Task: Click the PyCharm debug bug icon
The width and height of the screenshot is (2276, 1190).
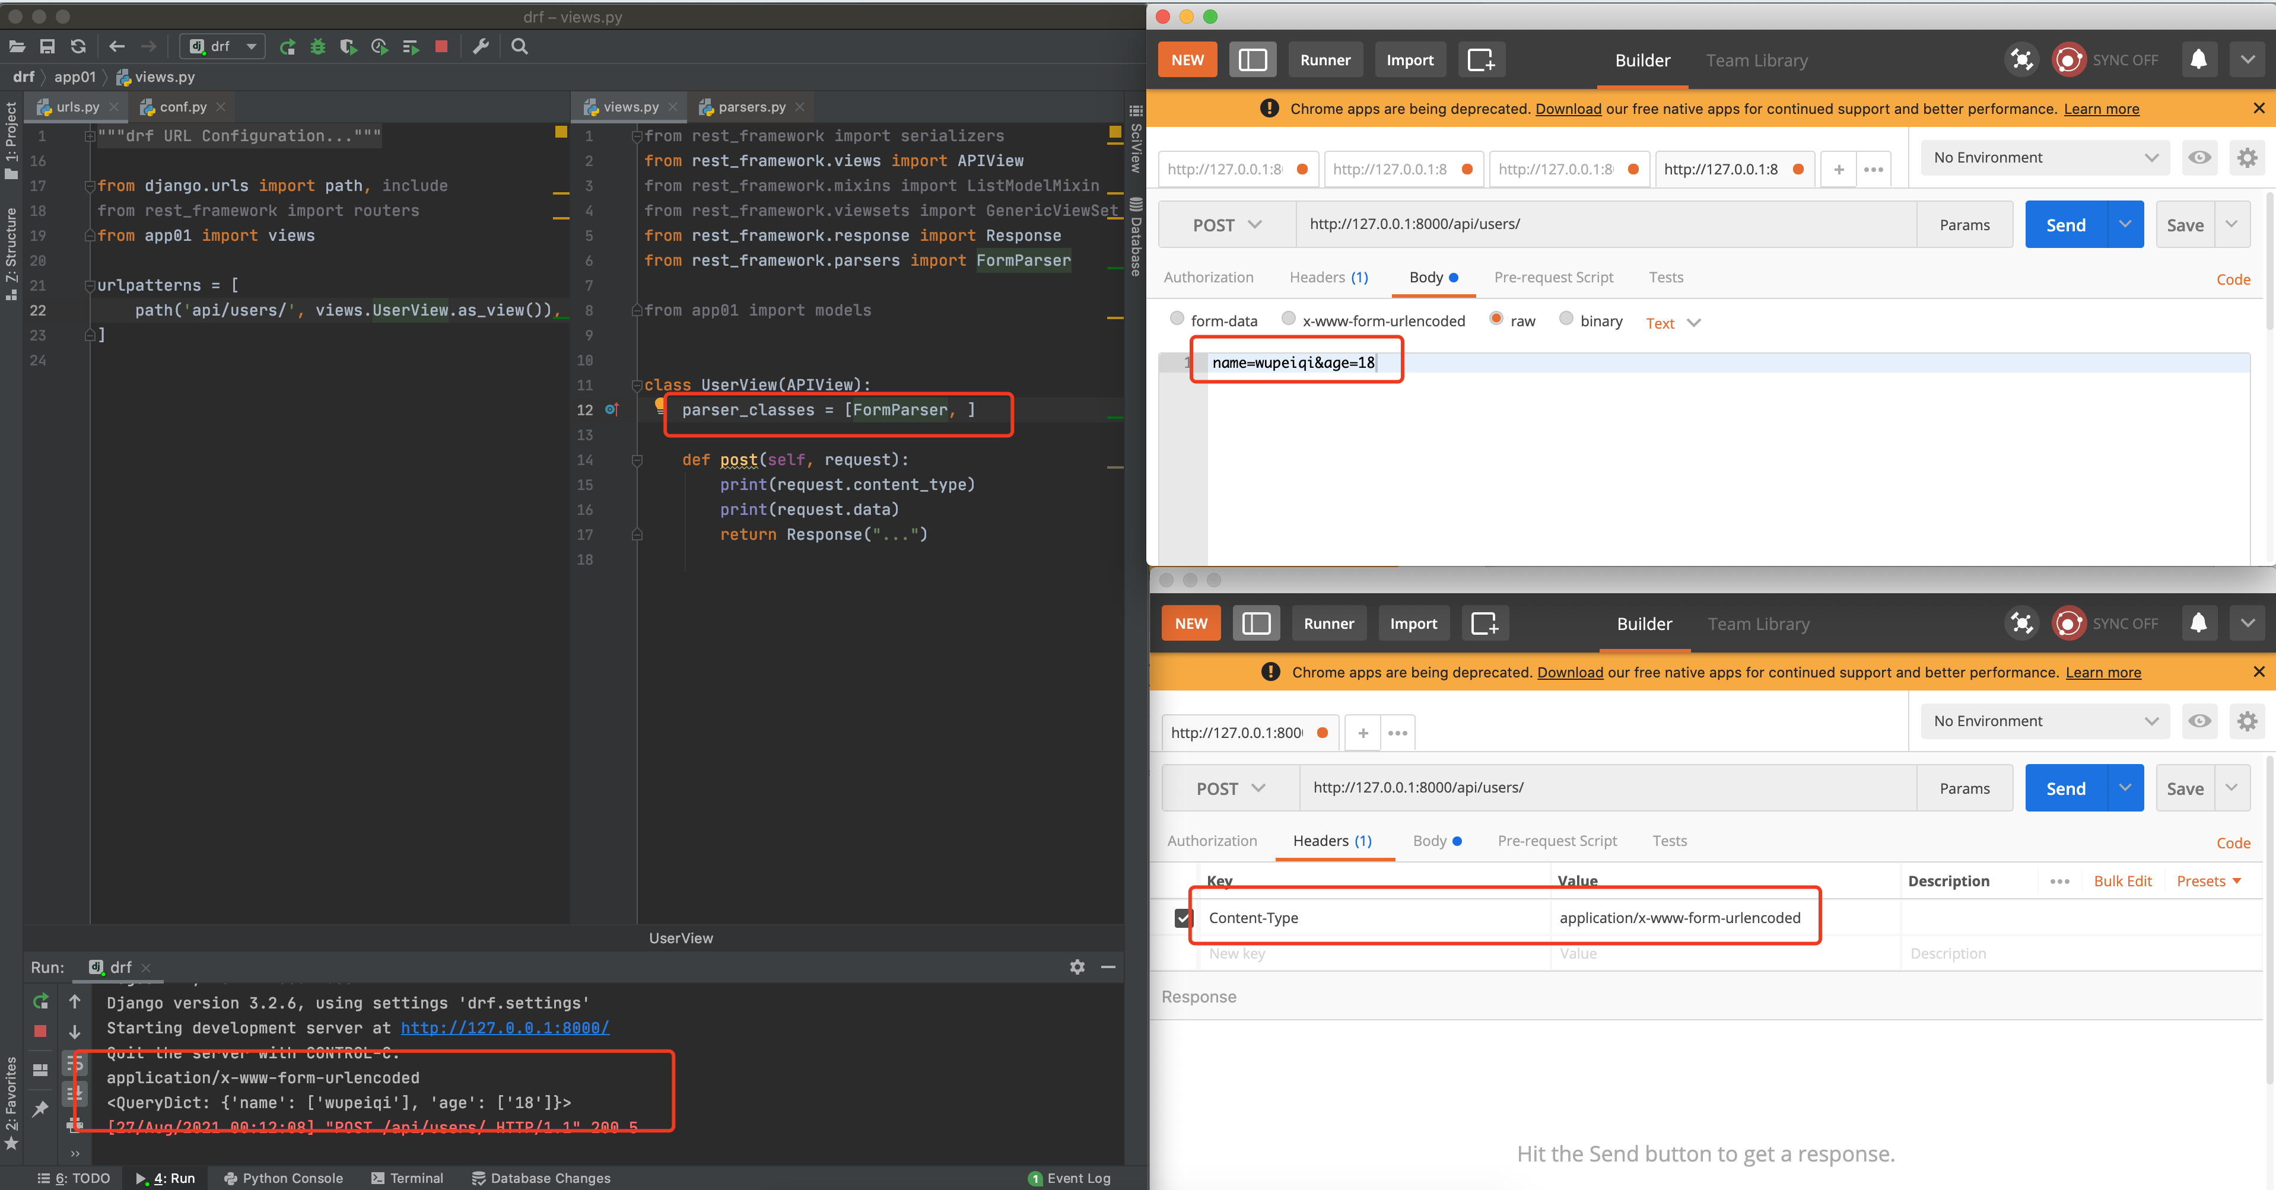Action: click(x=318, y=47)
